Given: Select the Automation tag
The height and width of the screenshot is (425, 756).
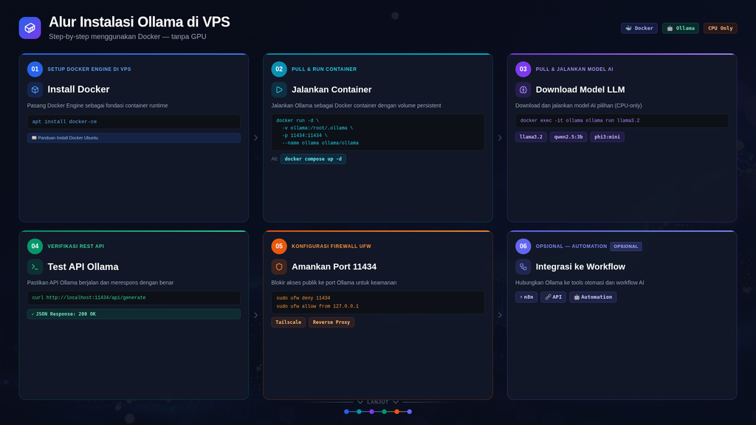Looking at the screenshot, I should click(593, 297).
